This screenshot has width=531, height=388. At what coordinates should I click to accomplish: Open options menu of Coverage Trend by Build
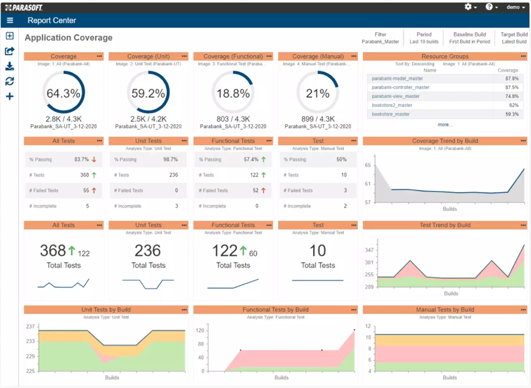pos(523,141)
